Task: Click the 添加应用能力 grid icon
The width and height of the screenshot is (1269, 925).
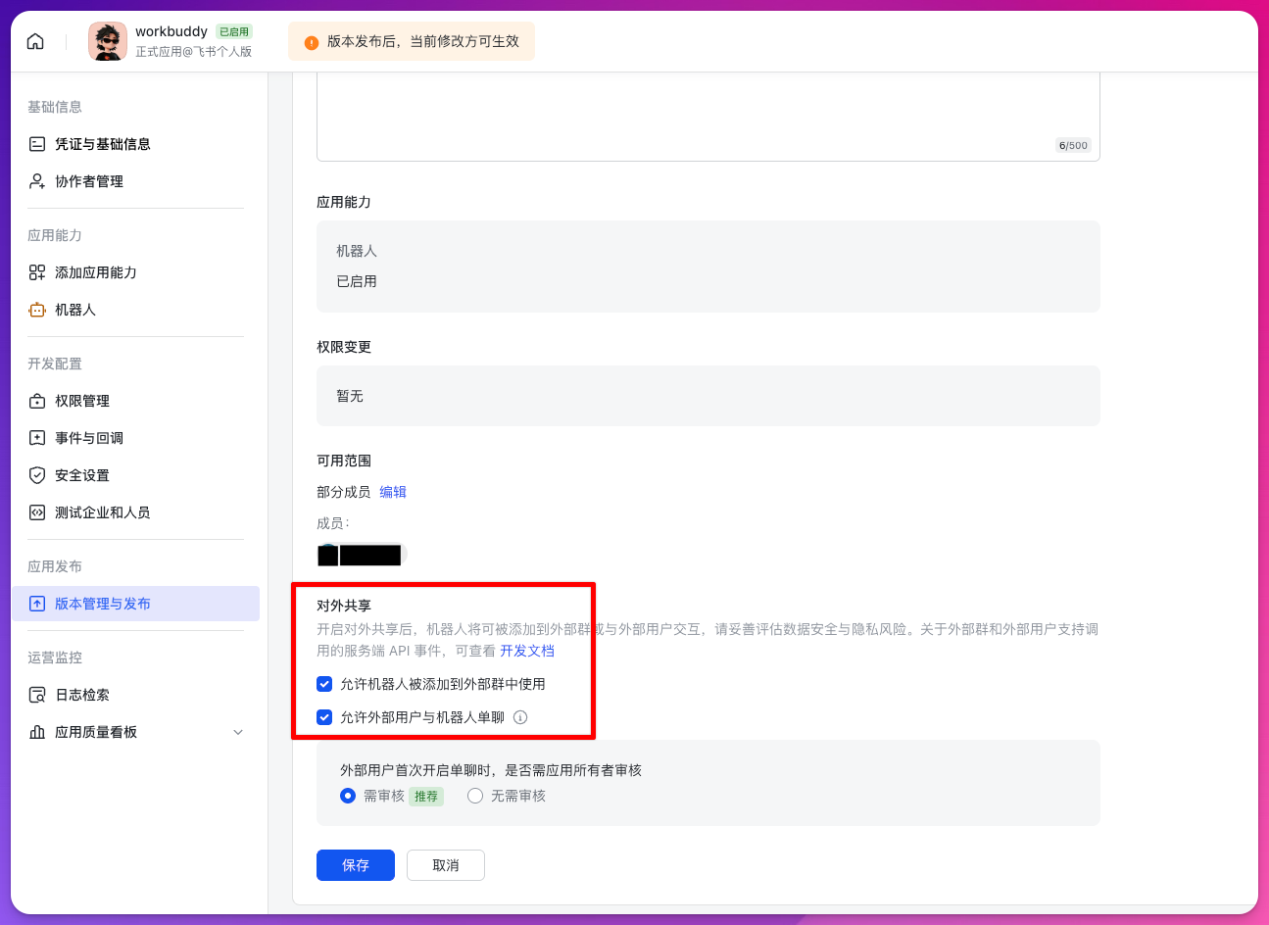Action: pos(37,272)
